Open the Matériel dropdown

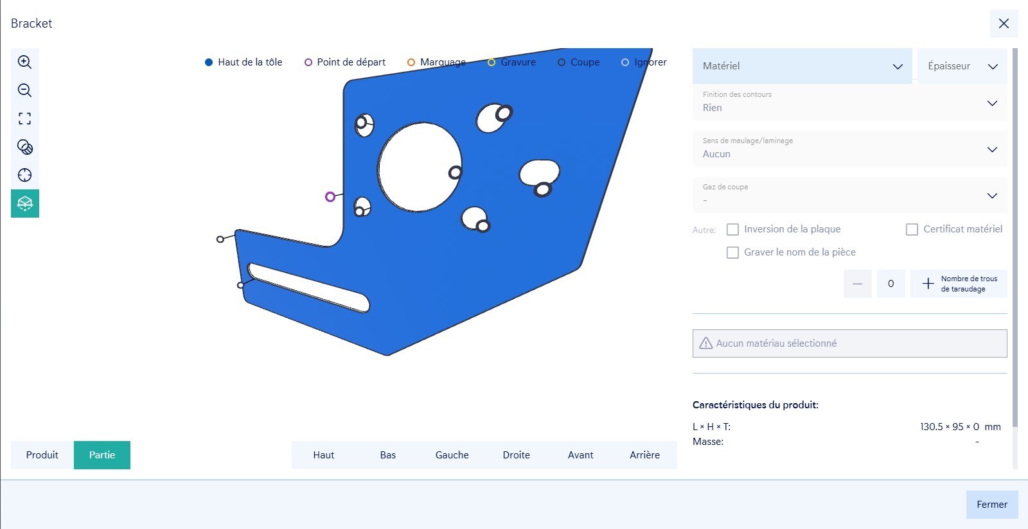(802, 66)
